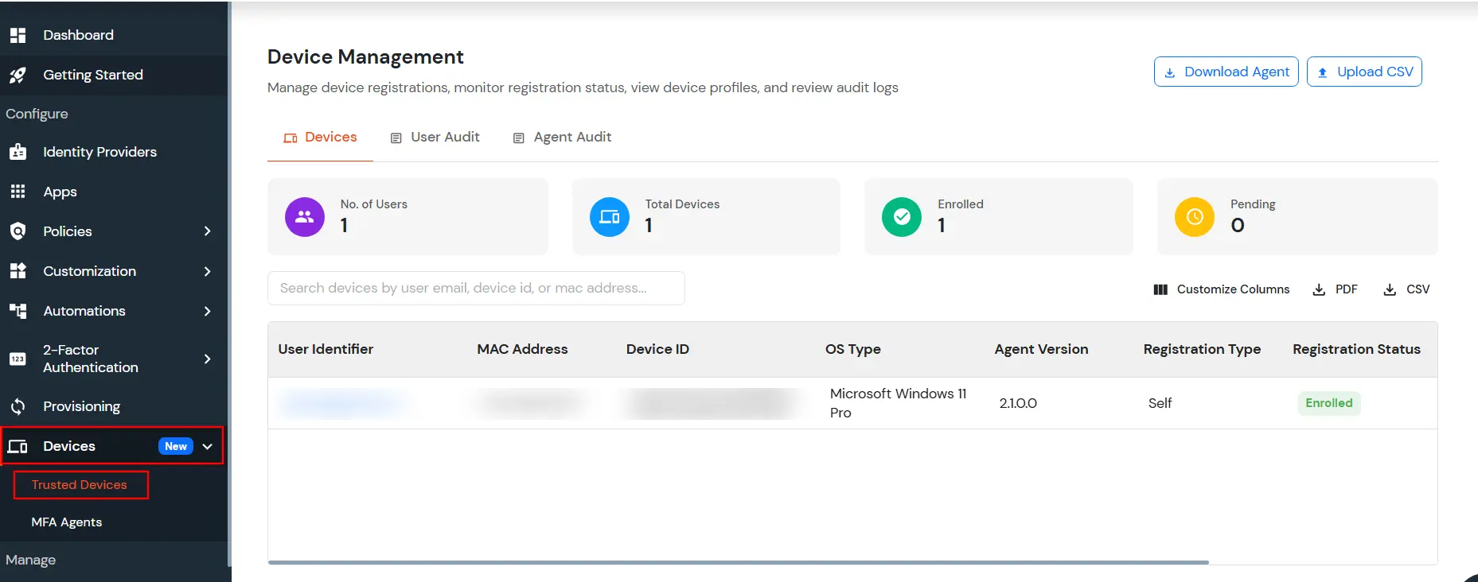The height and width of the screenshot is (582, 1478).
Task: Click the Getting Started rocket icon
Action: [18, 75]
